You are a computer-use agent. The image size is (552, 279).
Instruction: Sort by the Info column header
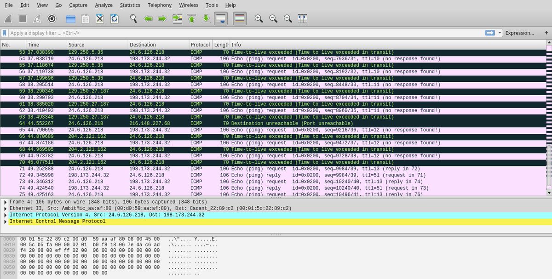click(x=387, y=45)
